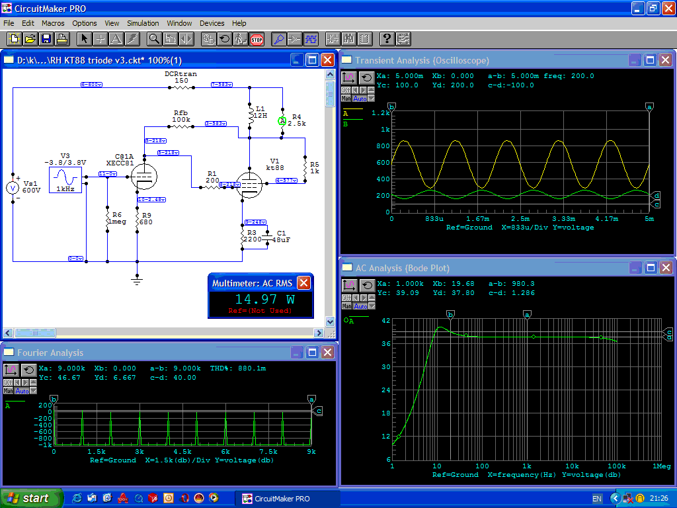Open the Edit menu
Viewport: 677px width, 508px height.
click(28, 23)
